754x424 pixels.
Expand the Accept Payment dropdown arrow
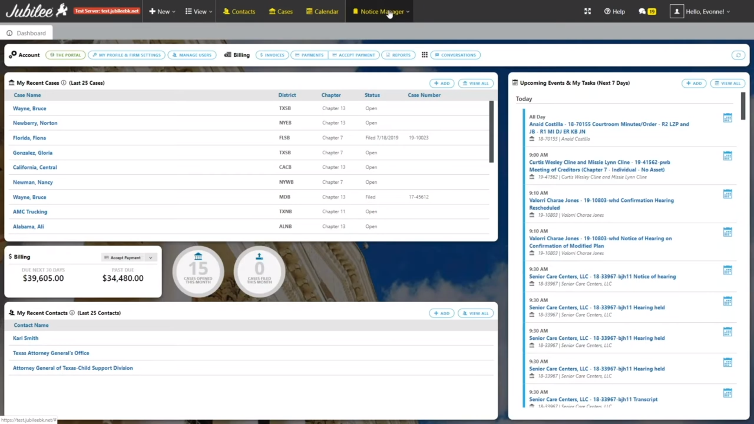(x=150, y=258)
